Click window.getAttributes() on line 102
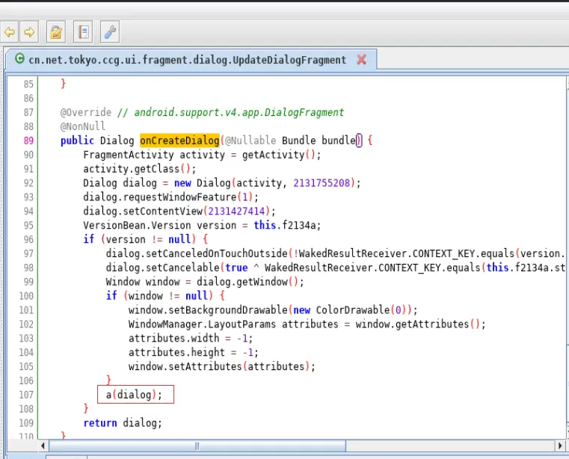The image size is (569, 459). click(x=418, y=324)
